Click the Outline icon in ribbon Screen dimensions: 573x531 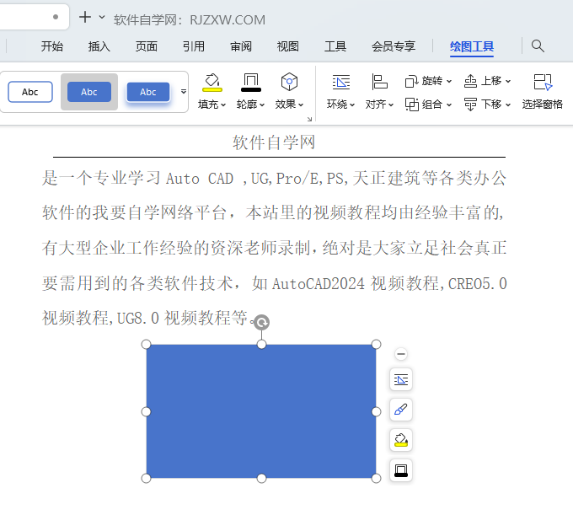coord(251,82)
